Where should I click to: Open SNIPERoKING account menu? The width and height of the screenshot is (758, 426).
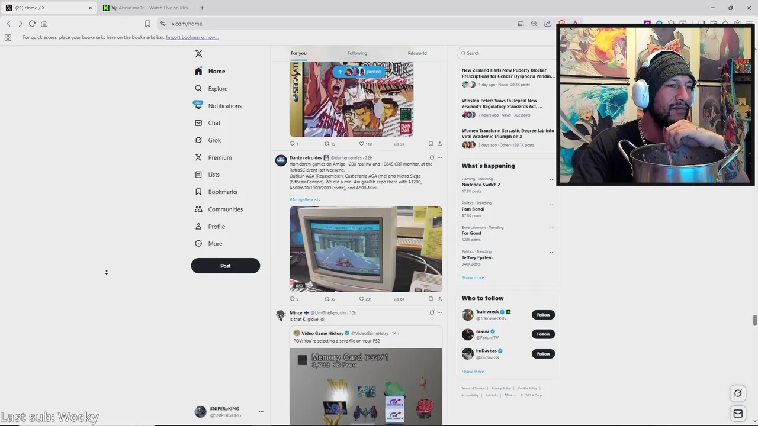[229, 412]
